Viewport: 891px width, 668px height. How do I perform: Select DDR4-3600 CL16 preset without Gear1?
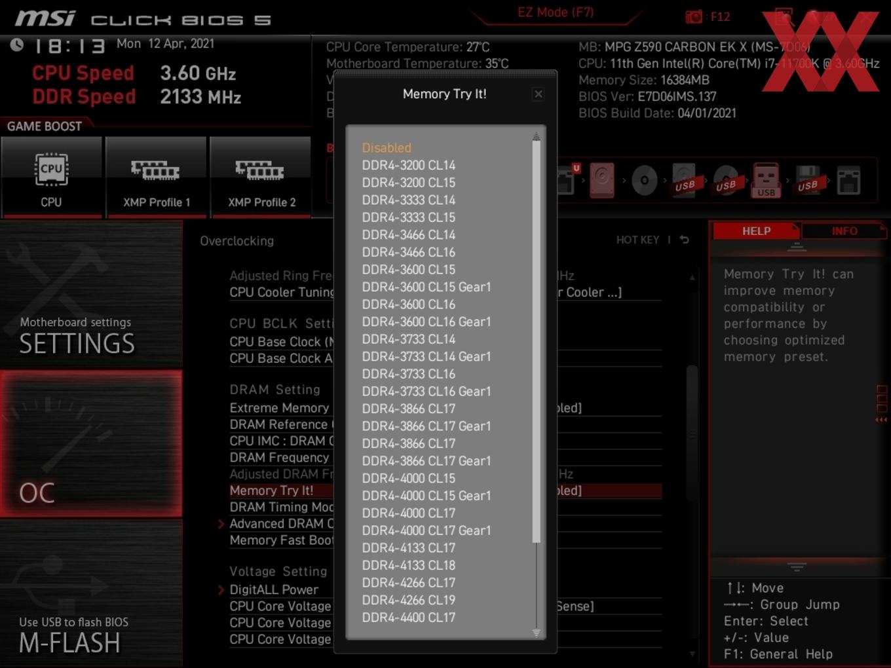coord(409,305)
